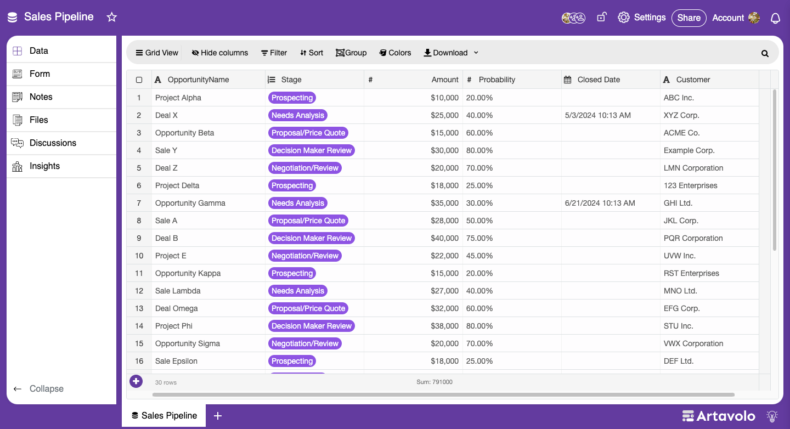The height and width of the screenshot is (429, 790).
Task: Collapse the sidebar
Action: click(38, 388)
